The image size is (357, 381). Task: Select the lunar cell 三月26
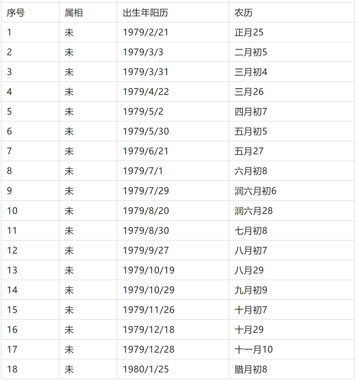(291, 92)
